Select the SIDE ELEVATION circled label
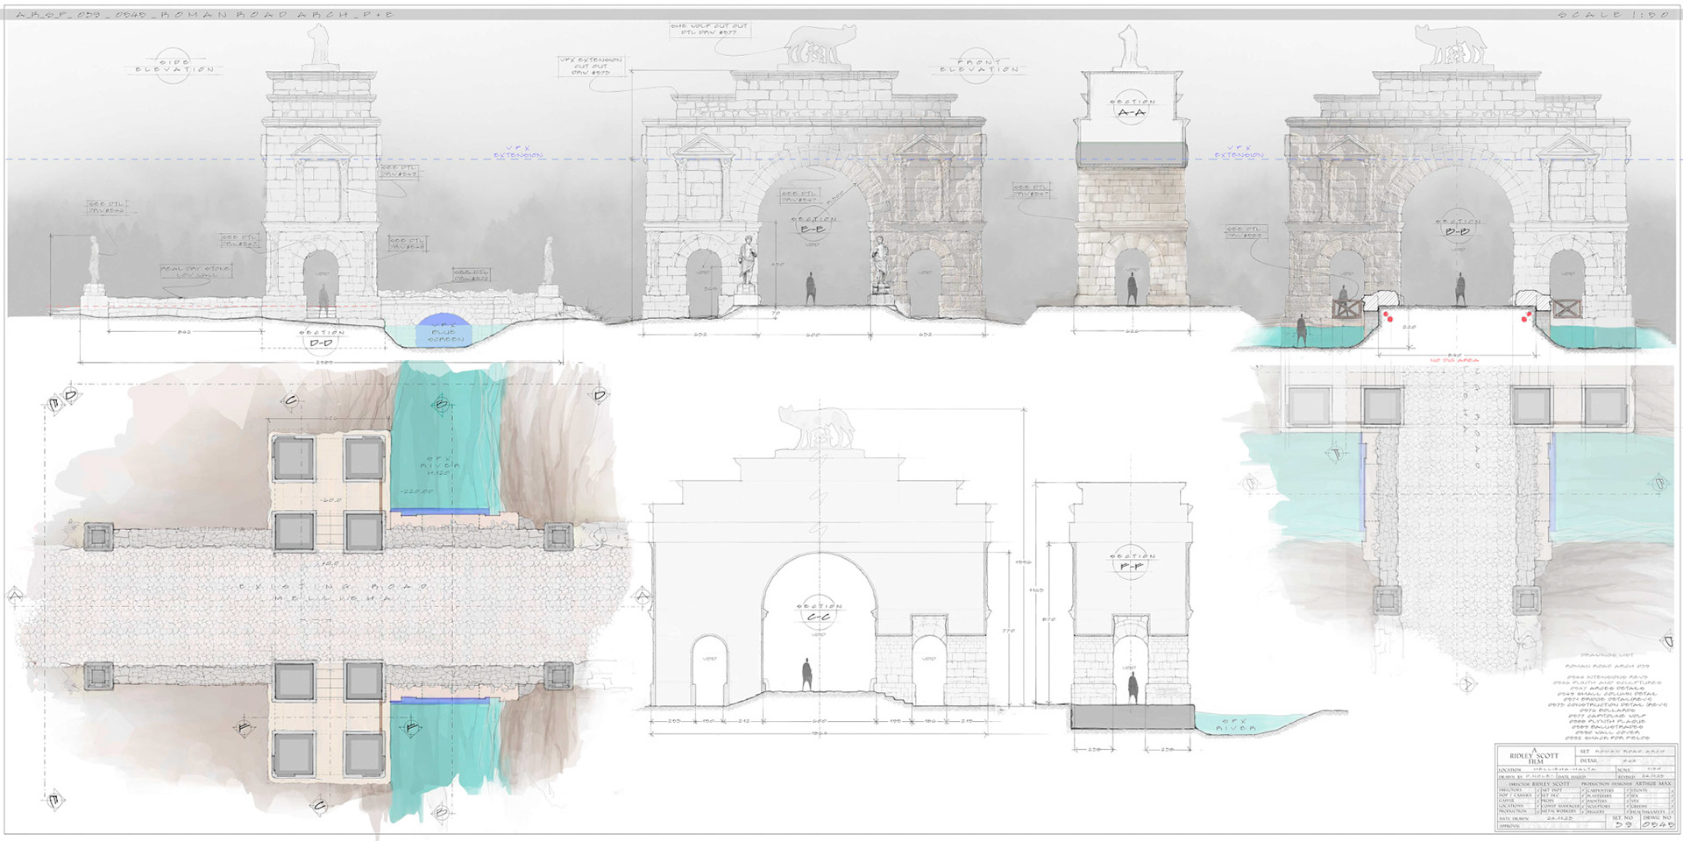 pyautogui.click(x=174, y=66)
